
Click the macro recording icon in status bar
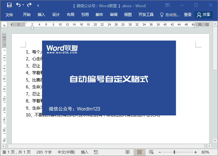pyautogui.click(x=96, y=152)
